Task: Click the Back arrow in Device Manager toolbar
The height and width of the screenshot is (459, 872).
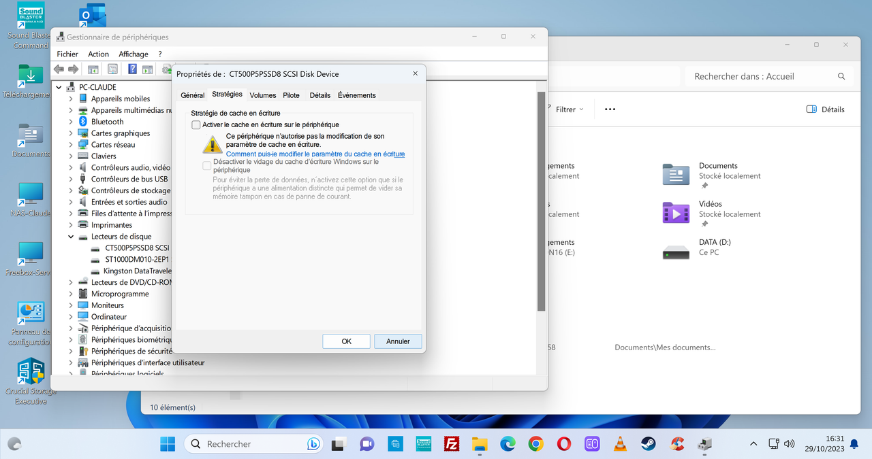Action: click(59, 69)
